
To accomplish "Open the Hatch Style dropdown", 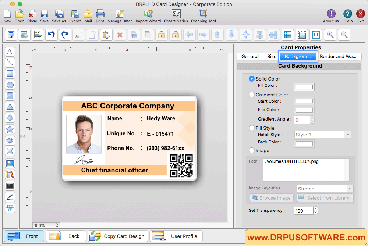I will click(323, 135).
